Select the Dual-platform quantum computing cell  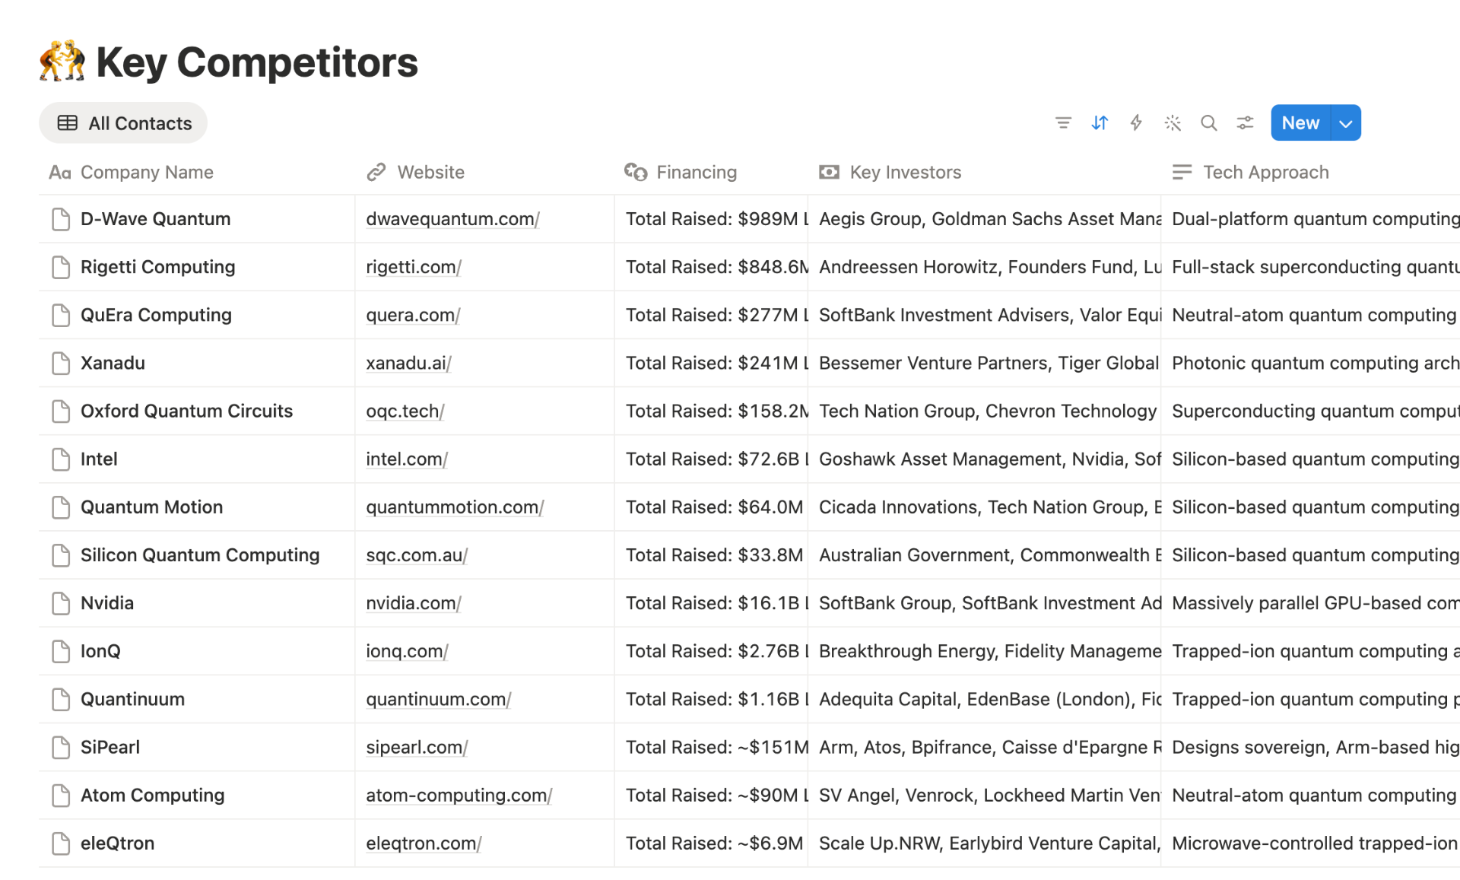[x=1310, y=219]
